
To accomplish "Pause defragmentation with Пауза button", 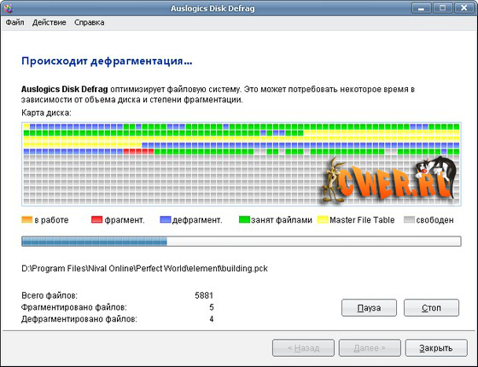I will pyautogui.click(x=369, y=308).
